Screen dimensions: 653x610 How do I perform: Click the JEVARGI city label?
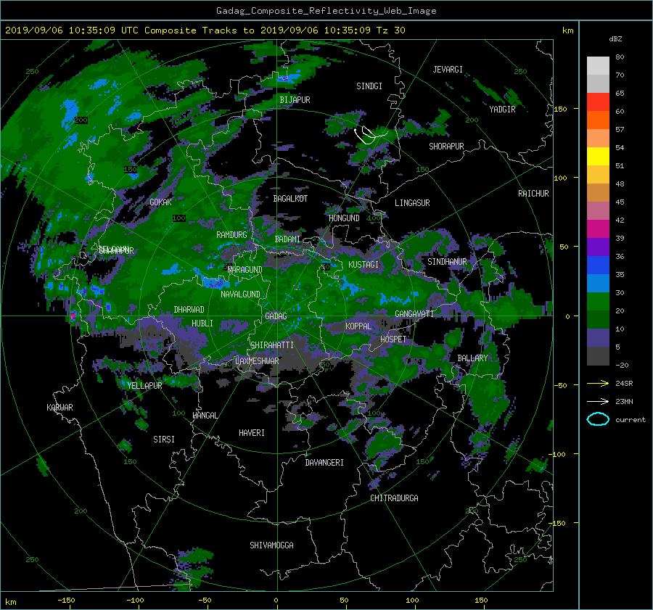[448, 70]
